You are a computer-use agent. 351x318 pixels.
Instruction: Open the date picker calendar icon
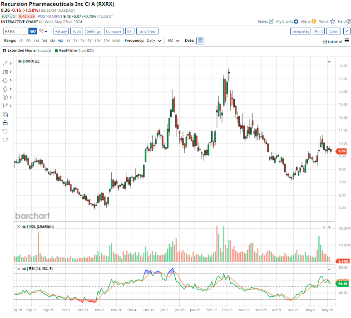click(200, 41)
